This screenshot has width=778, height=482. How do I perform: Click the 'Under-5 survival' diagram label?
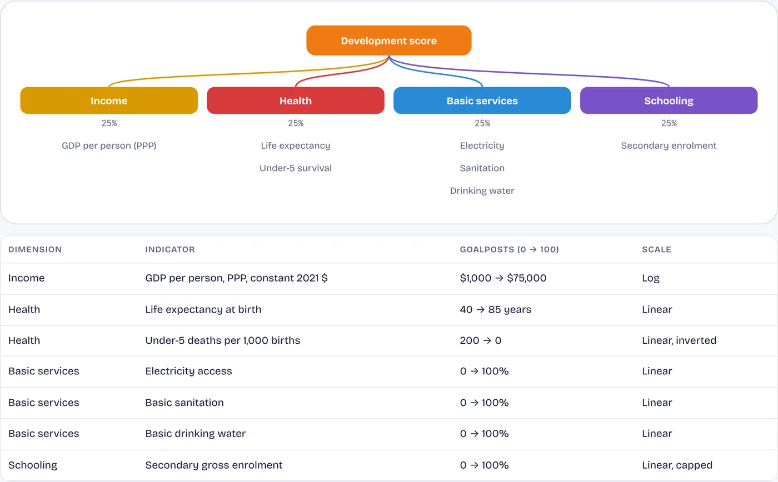point(296,168)
